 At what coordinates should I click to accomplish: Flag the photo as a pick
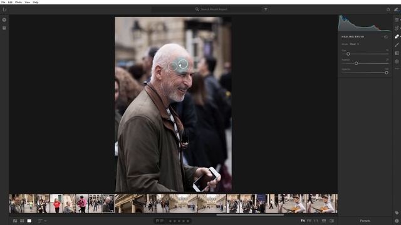click(x=157, y=221)
